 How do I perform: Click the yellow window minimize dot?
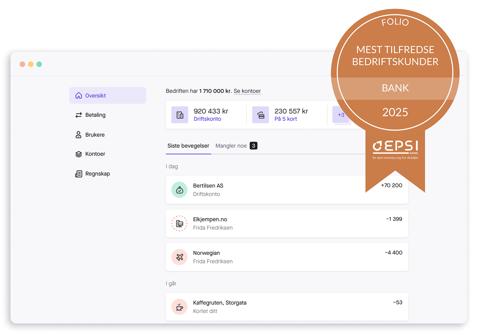(x=31, y=64)
